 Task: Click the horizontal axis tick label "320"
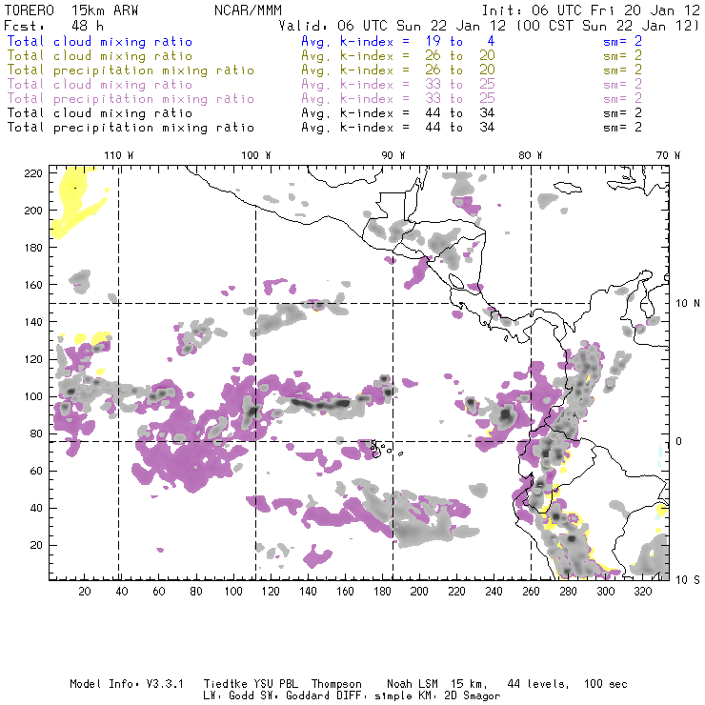[643, 592]
